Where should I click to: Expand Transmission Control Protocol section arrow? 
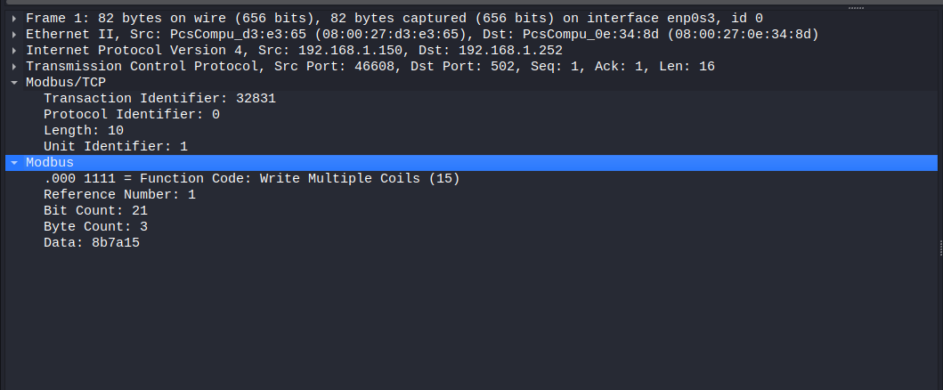(14, 66)
